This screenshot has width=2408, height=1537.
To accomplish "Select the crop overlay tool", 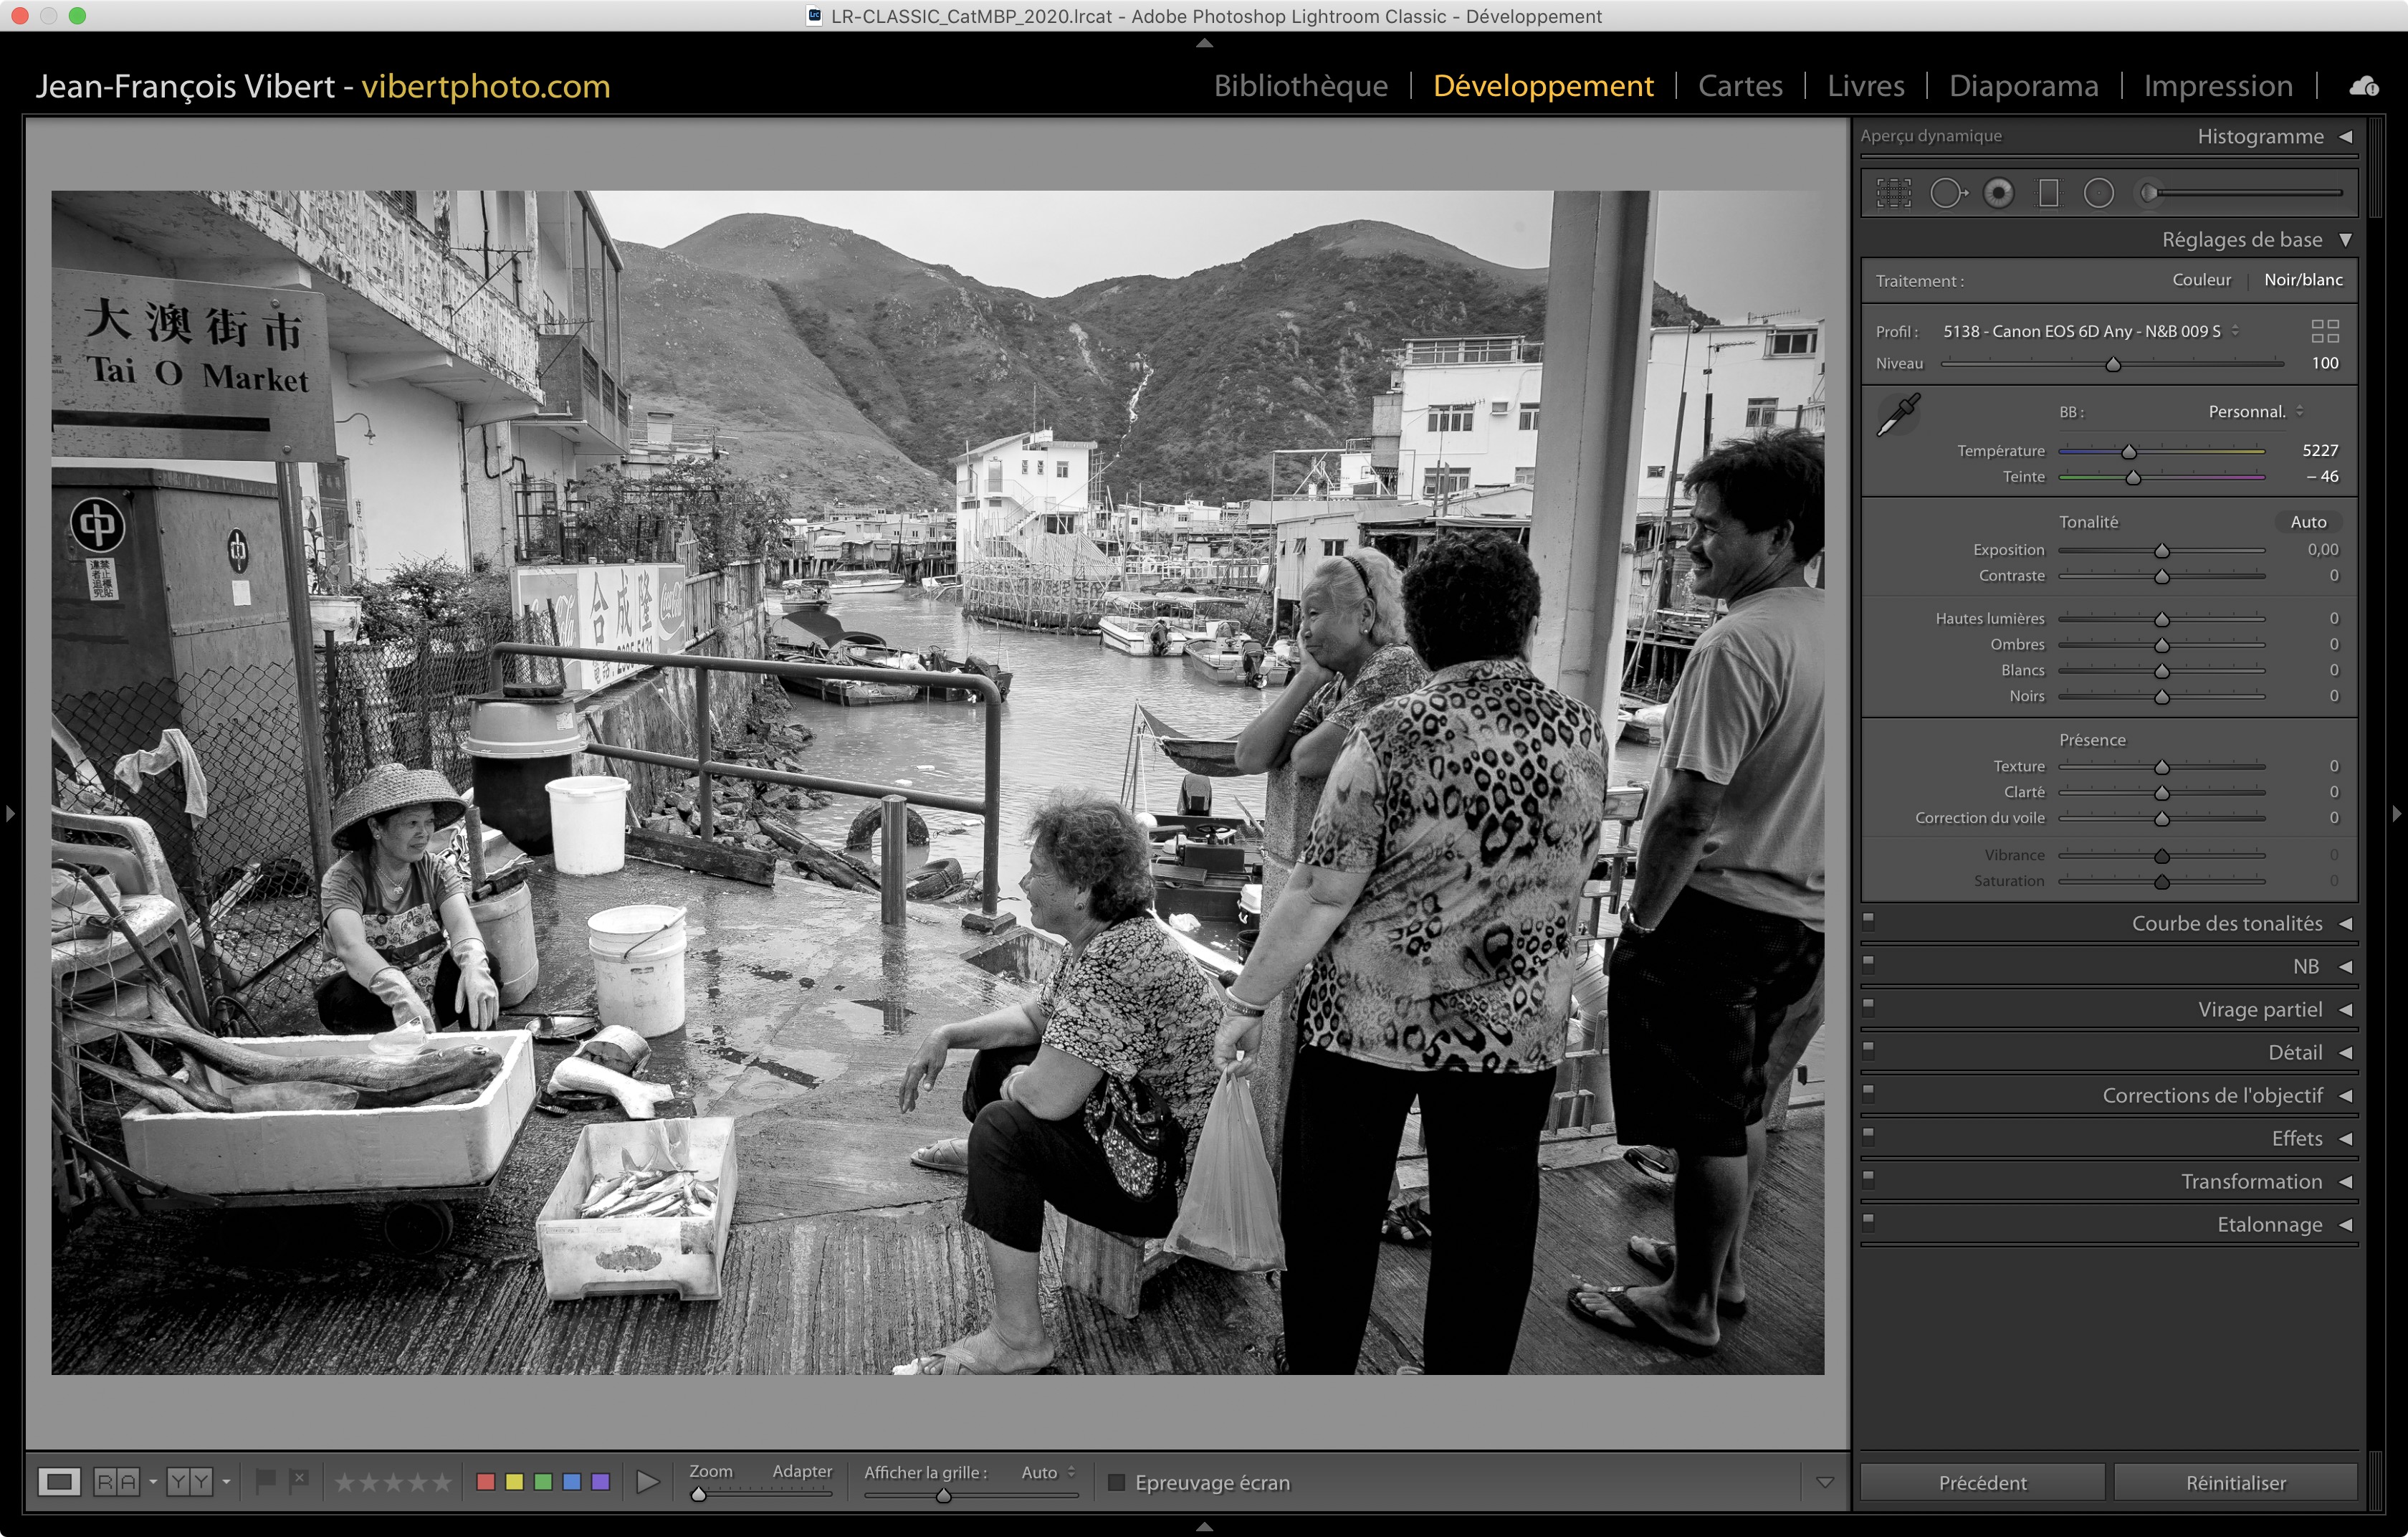I will (1893, 193).
